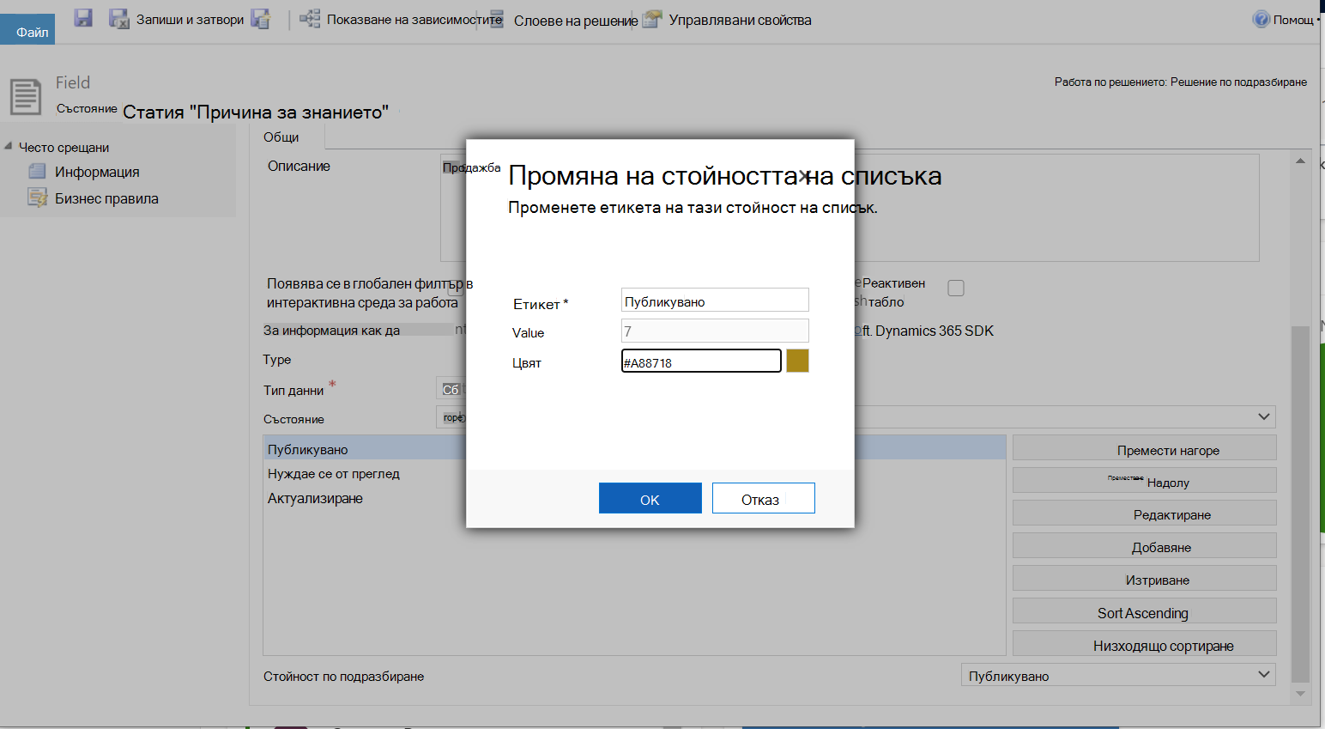Screen dimensions: 1325x729
Task: Select Публикувано in the options list
Action: (634, 448)
